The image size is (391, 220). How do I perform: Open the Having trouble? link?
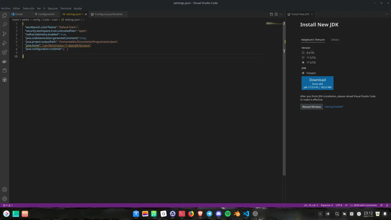334,107
